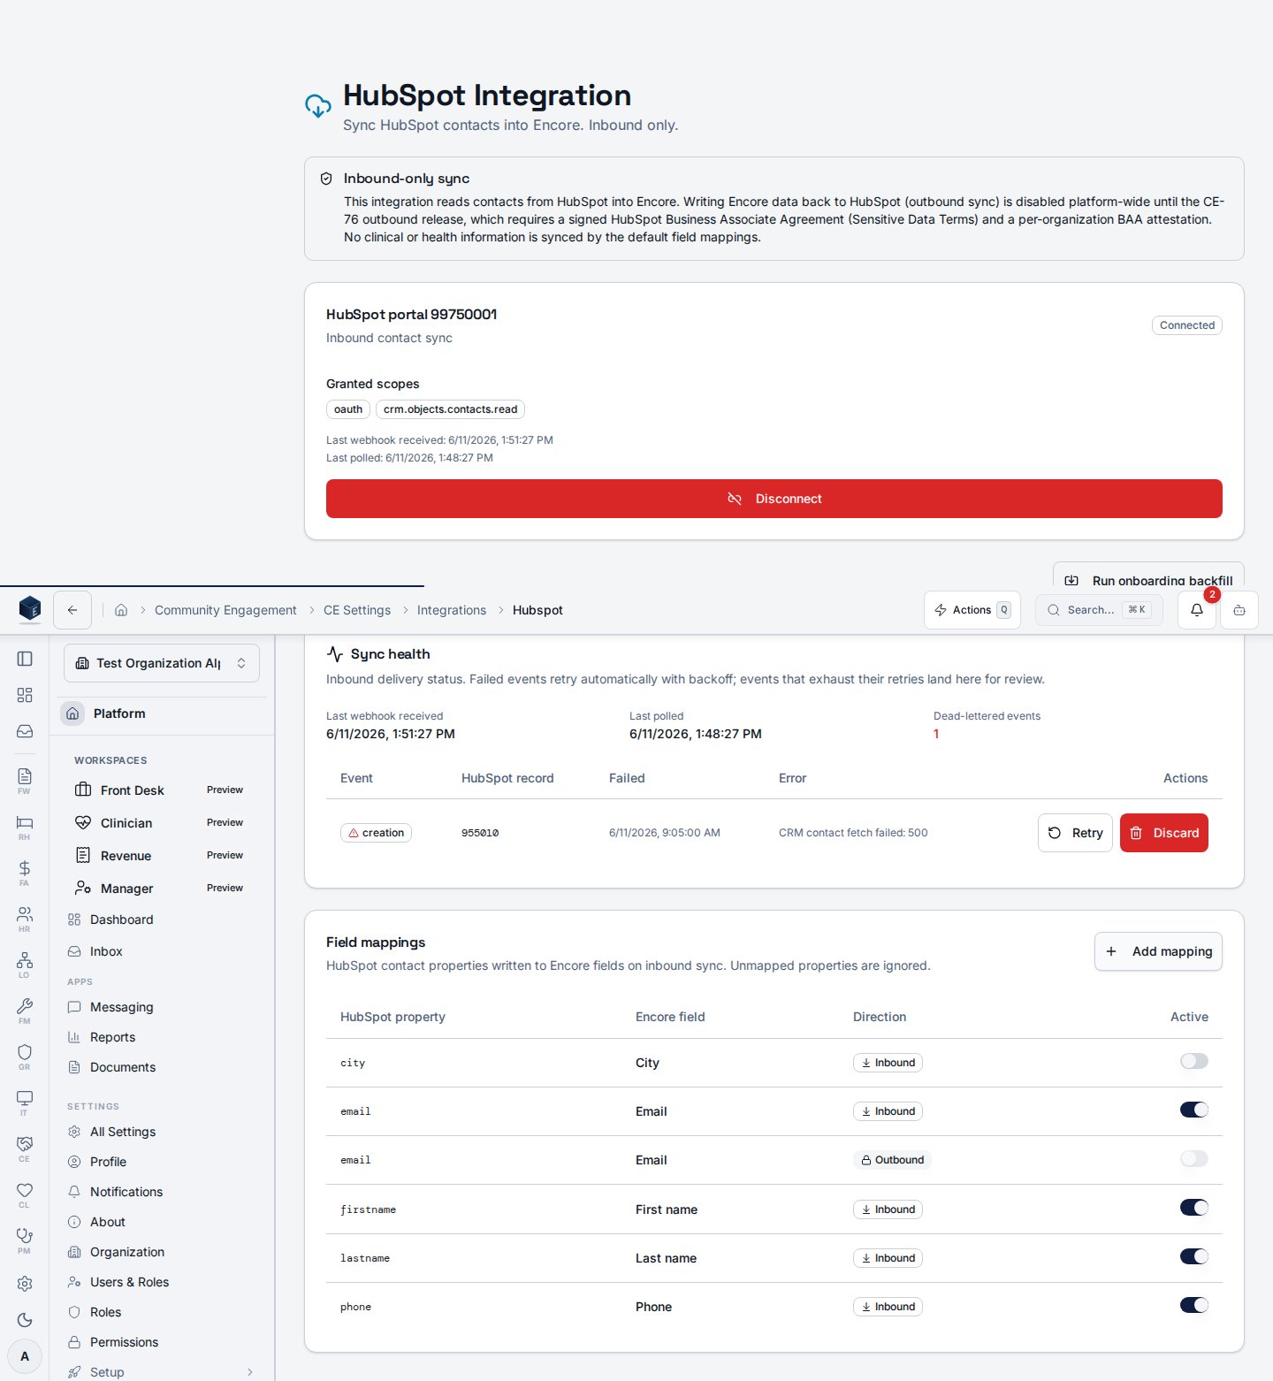Open the FW module icon
This screenshot has height=1381, width=1273.
coord(25,780)
